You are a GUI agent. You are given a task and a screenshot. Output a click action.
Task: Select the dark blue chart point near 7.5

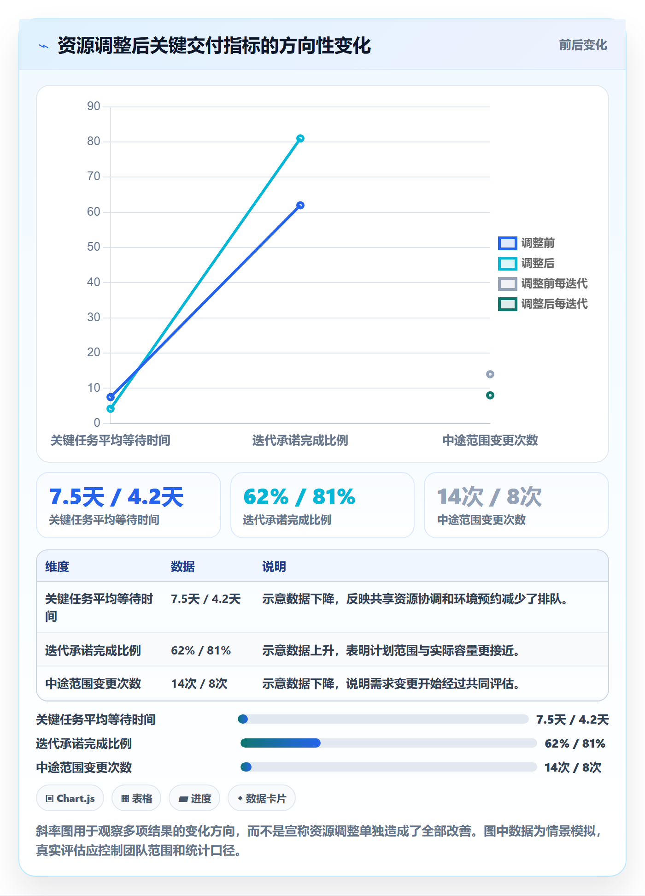click(x=111, y=397)
